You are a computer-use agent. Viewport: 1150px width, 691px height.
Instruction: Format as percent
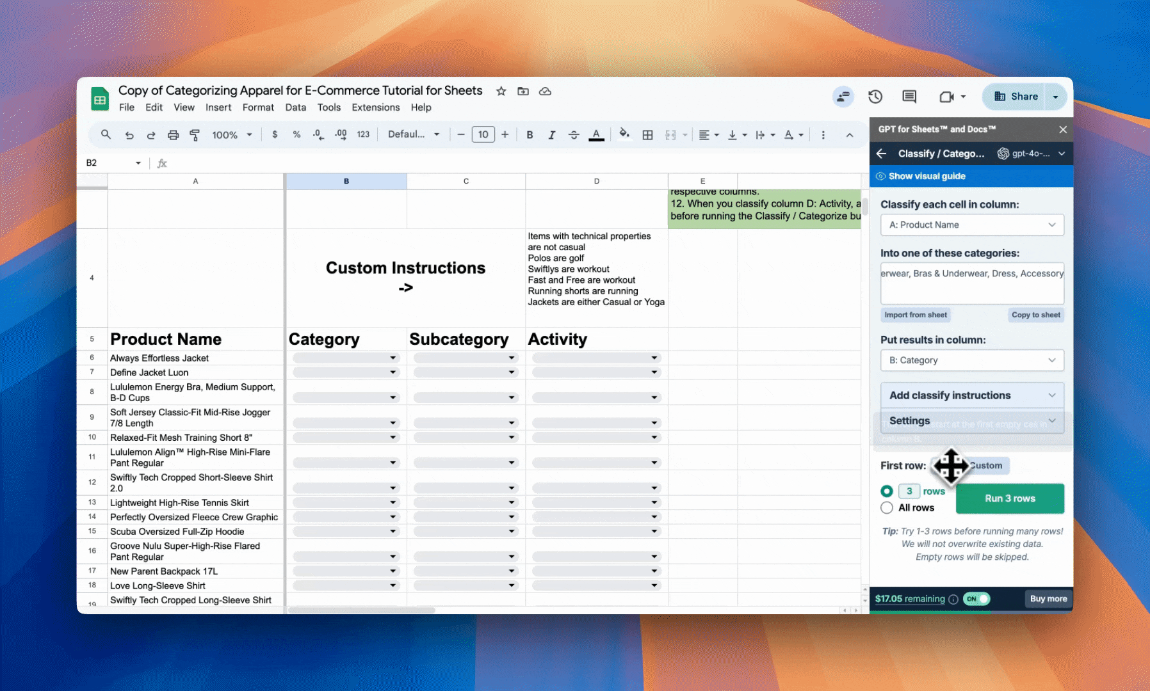296,134
